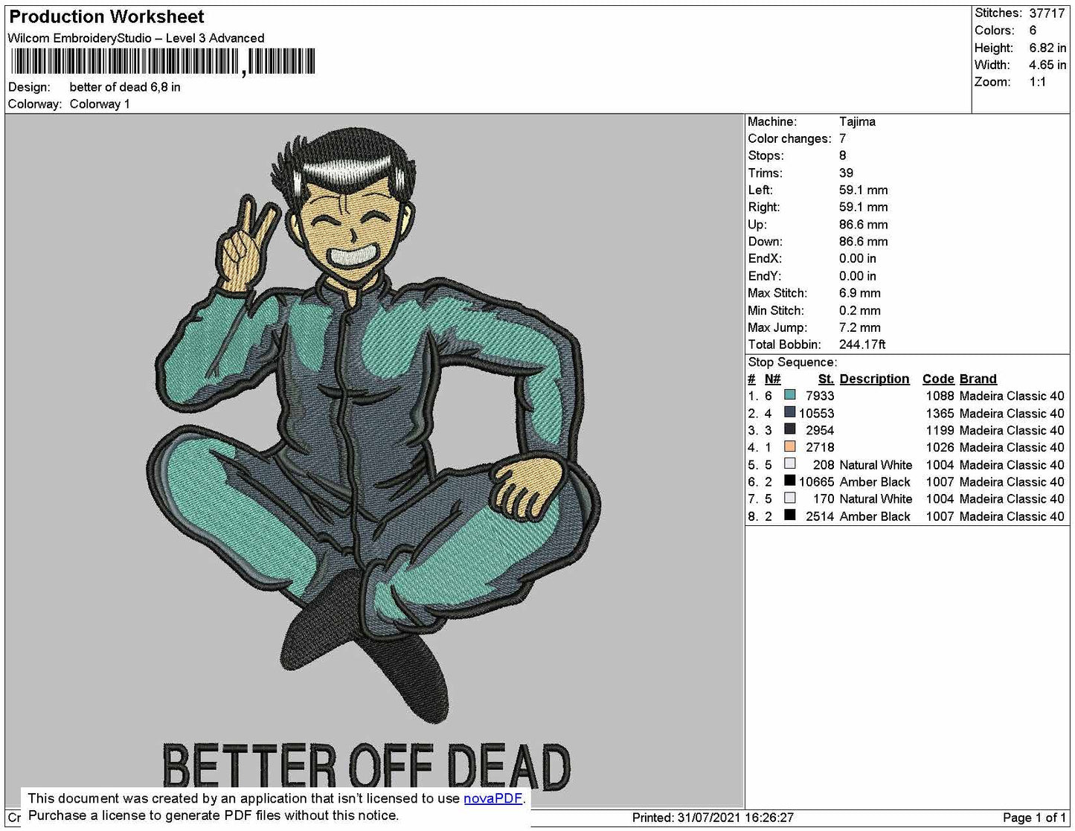The height and width of the screenshot is (831, 1075).
Task: Select the peach swatch in stop 4
Action: point(790,446)
